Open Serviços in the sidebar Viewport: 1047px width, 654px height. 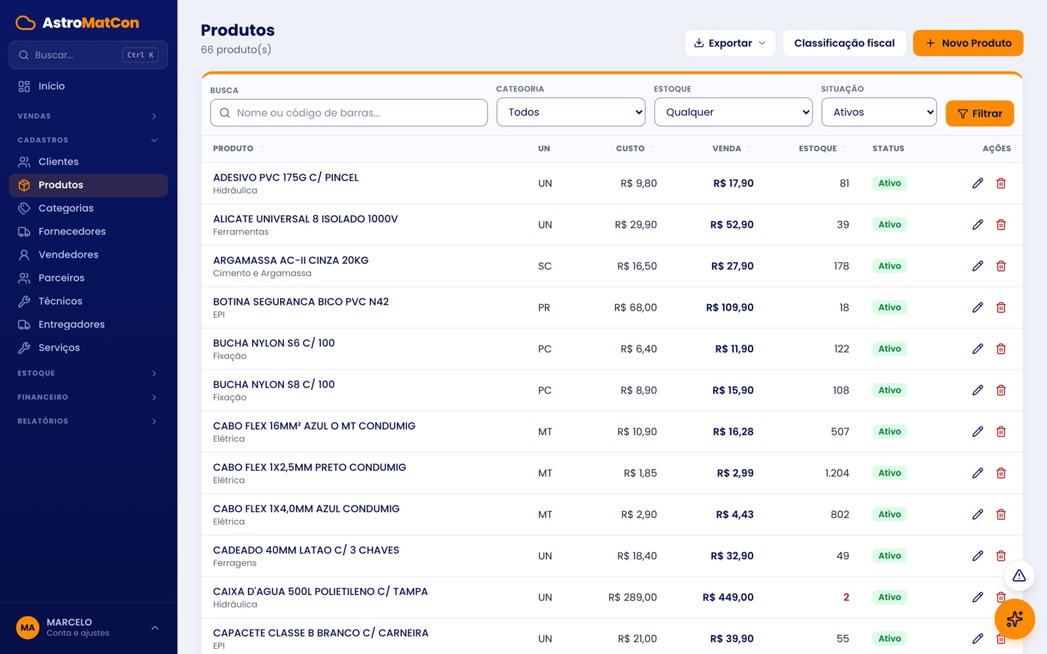[x=88, y=347]
